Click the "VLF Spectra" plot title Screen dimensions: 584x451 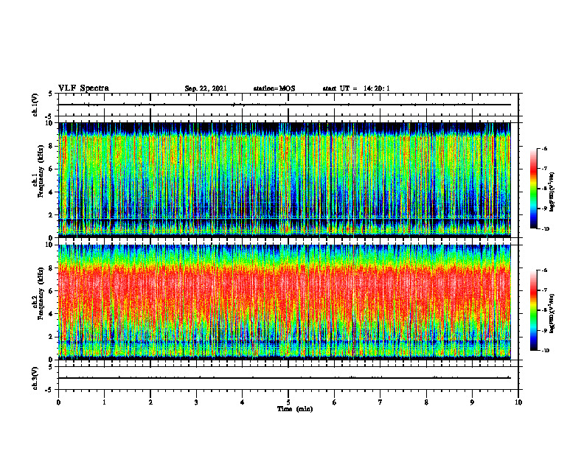pyautogui.click(x=83, y=88)
